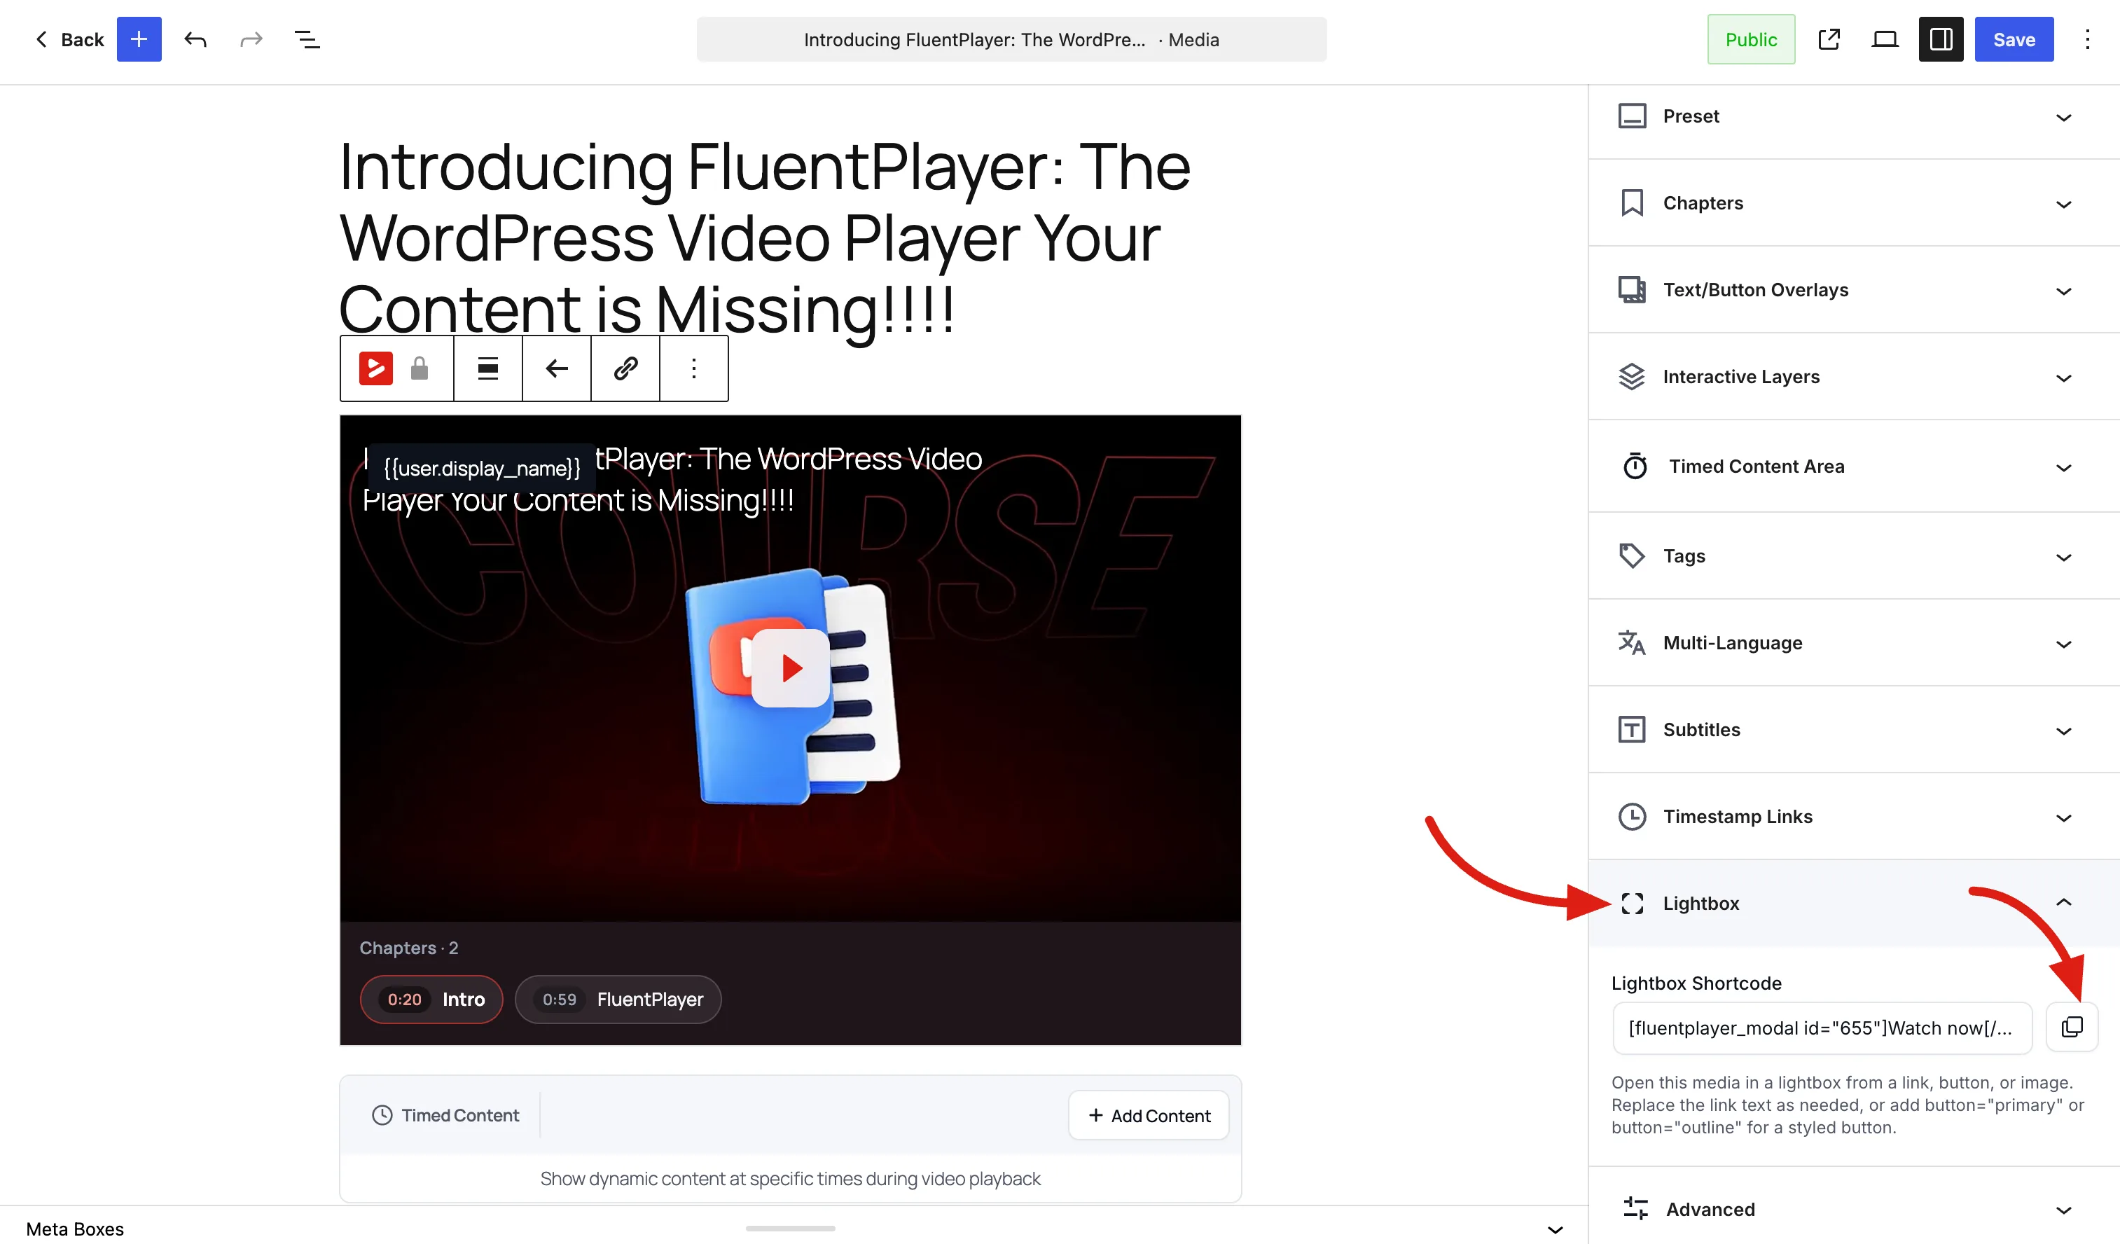This screenshot has height=1244, width=2120.
Task: Click the Subtitles T icon
Action: [1632, 729]
